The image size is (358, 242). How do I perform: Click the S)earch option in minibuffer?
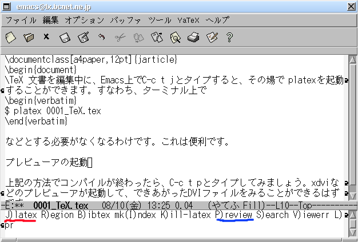(273, 215)
